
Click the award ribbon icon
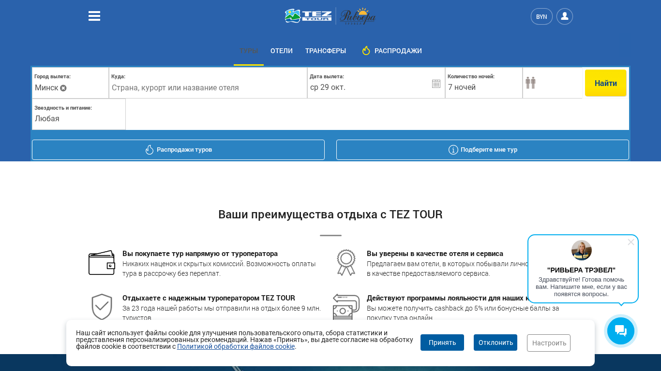[346, 263]
